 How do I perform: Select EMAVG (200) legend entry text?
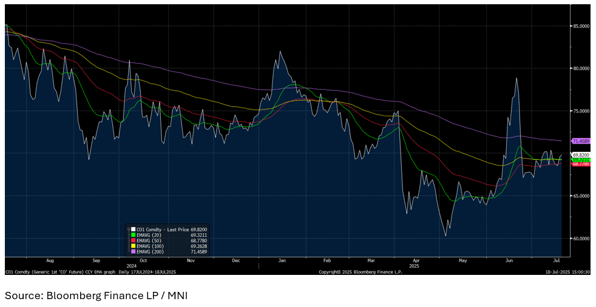click(x=150, y=252)
